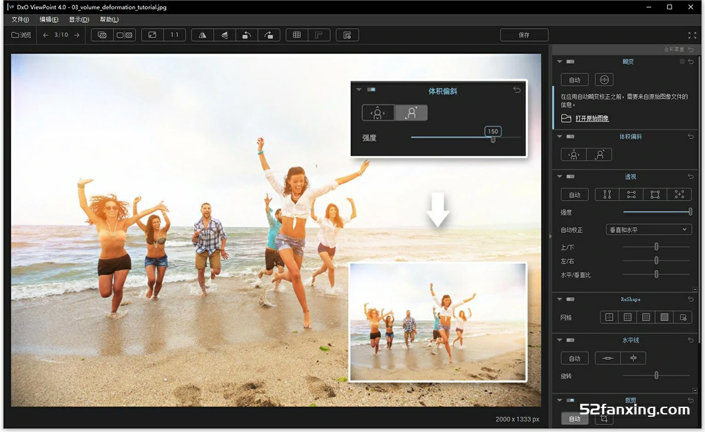705x432 pixels.
Task: Show the grid overlay from the toolbar
Action: tap(297, 35)
